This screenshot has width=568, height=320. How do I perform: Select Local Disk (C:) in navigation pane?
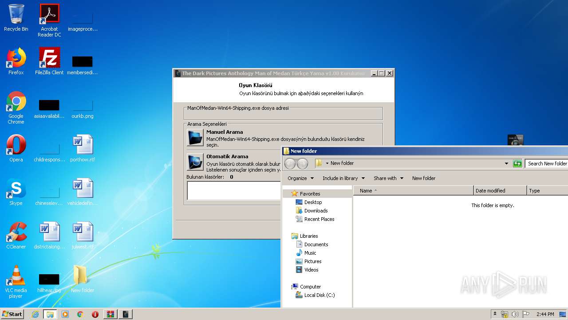pos(319,295)
